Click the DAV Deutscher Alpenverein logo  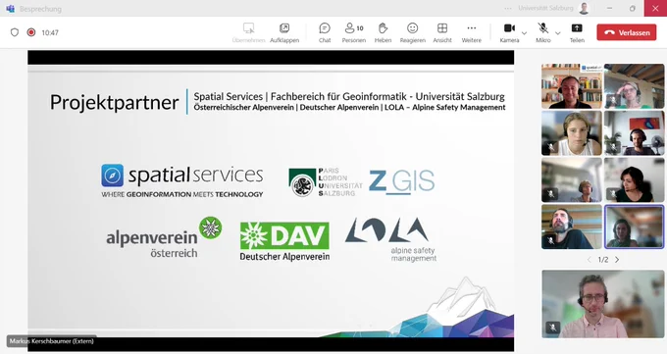284,241
